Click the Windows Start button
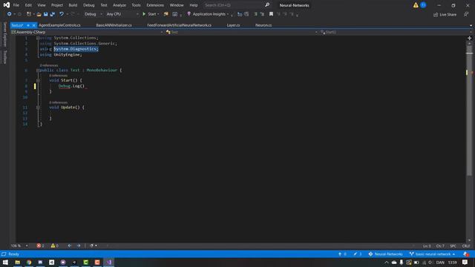The height and width of the screenshot is (267, 475). (5, 263)
